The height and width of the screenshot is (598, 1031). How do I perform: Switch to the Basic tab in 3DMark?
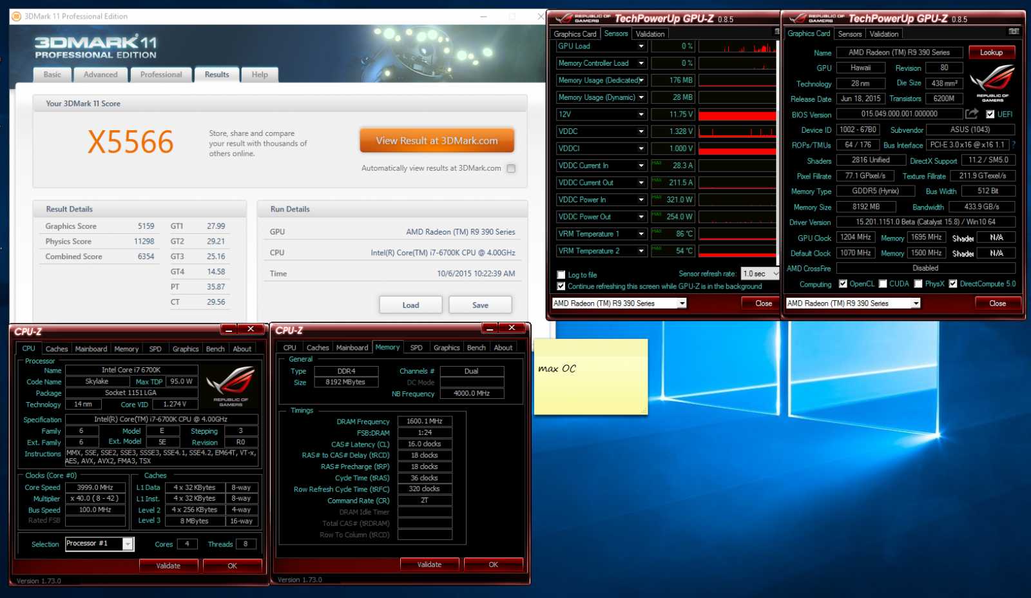(52, 75)
